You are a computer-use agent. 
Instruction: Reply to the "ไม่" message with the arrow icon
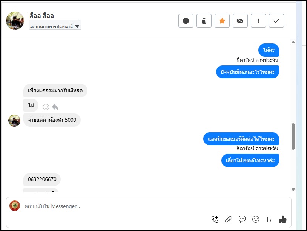[55, 107]
